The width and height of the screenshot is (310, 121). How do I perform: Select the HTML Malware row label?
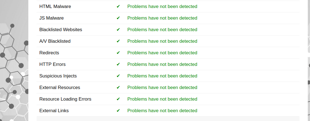[x=55, y=7]
